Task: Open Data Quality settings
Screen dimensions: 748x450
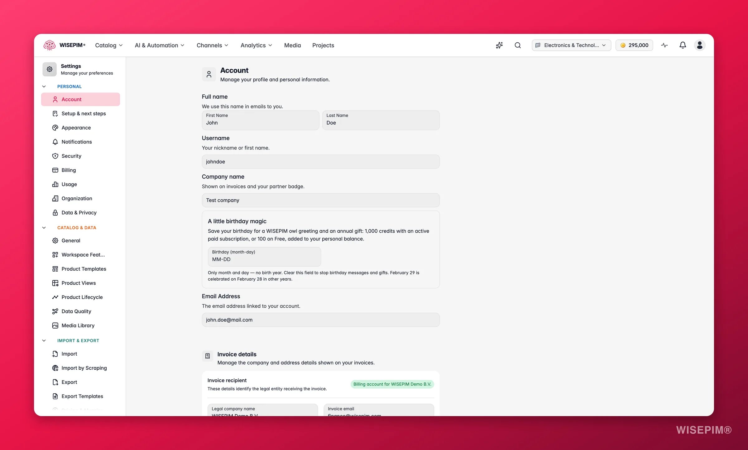Action: pyautogui.click(x=80, y=311)
